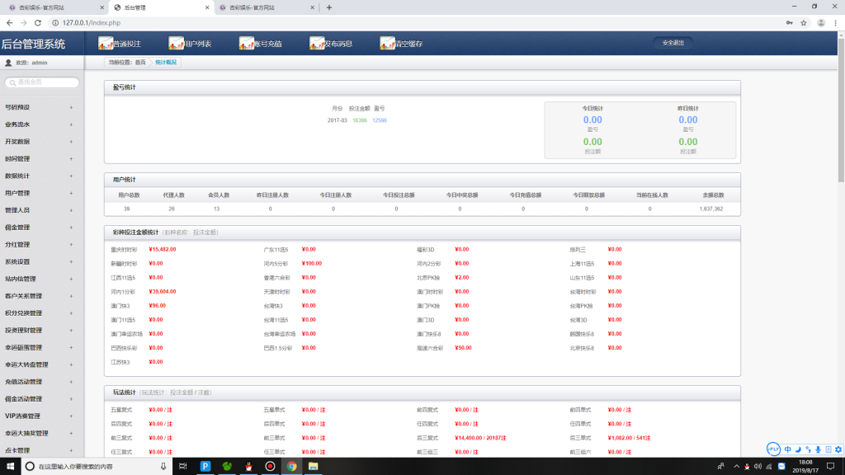Open the file explorer taskbar icon
Image resolution: width=845 pixels, height=475 pixels.
coord(314,466)
